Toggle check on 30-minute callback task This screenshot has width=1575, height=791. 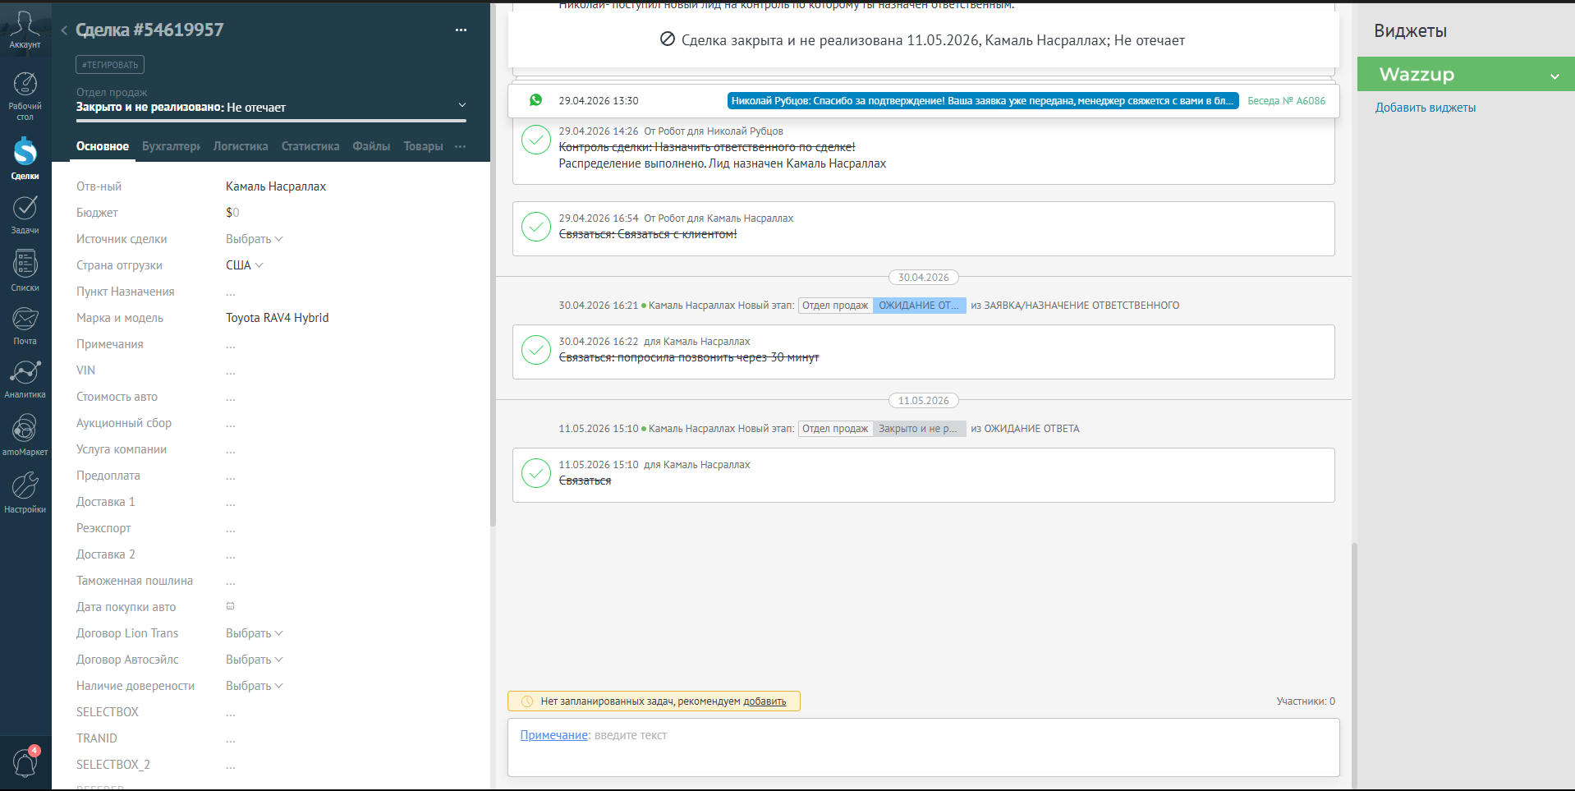536,350
